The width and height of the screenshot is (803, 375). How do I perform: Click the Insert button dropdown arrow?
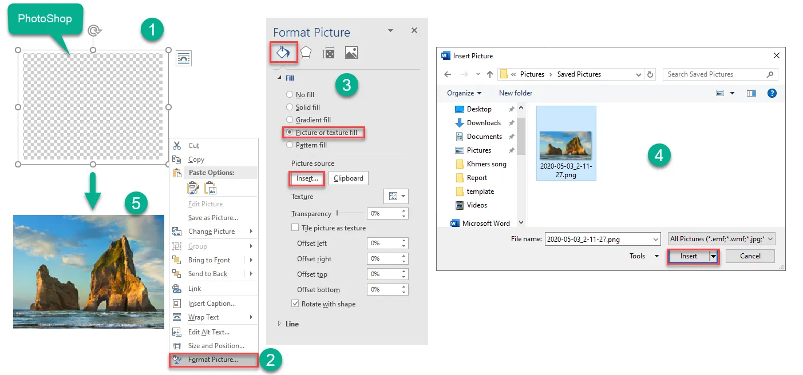tap(714, 257)
